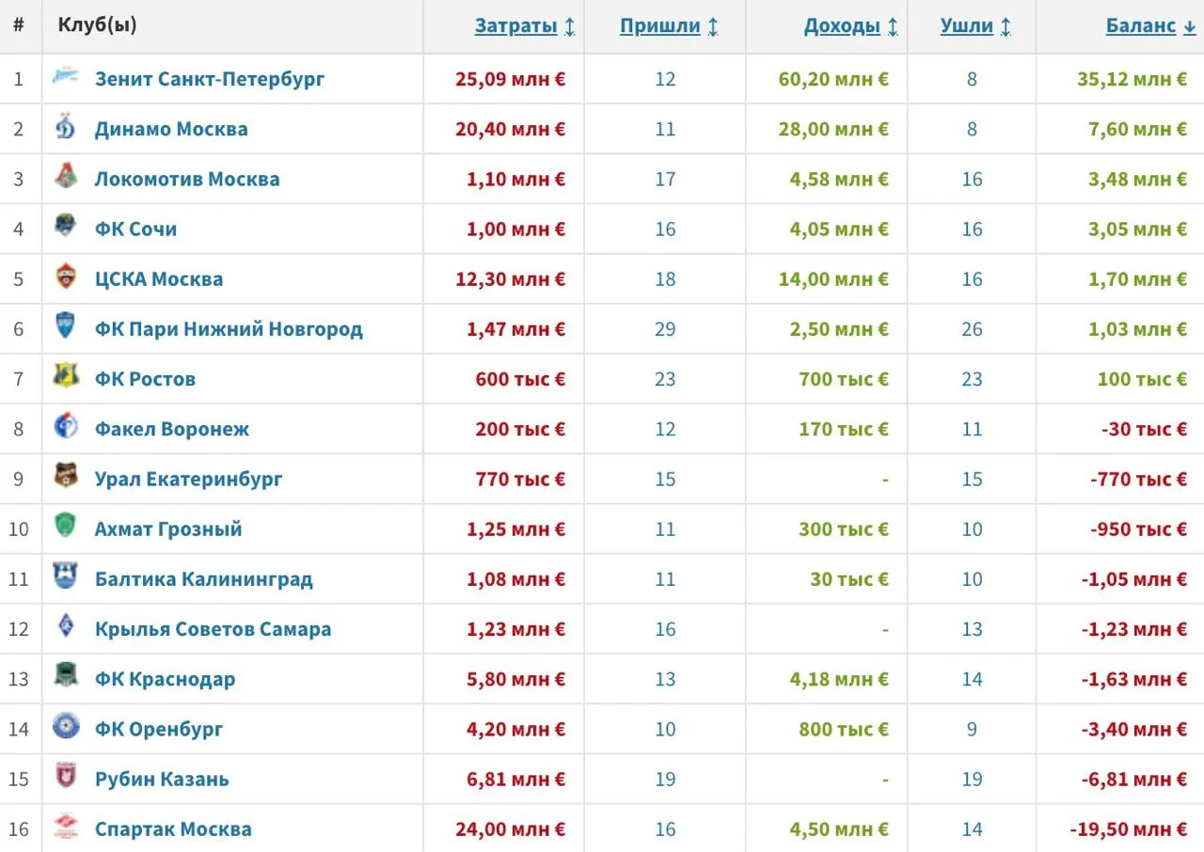Screen dimensions: 1204x852
Task: Open Балтика Калининград club link
Action: pos(204,578)
